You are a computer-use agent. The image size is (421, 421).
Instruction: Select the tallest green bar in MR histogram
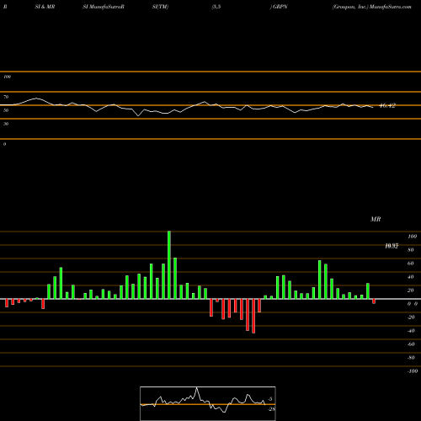pyautogui.click(x=169, y=265)
